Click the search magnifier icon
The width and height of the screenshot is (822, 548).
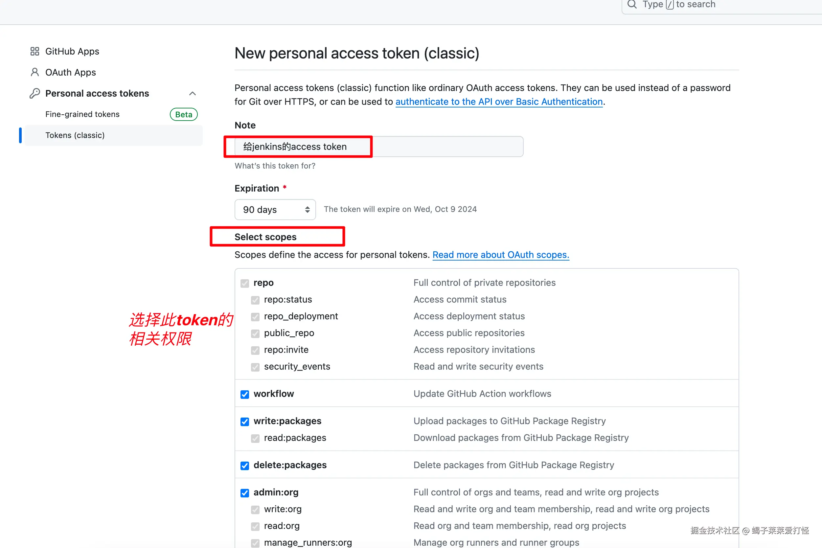click(632, 4)
